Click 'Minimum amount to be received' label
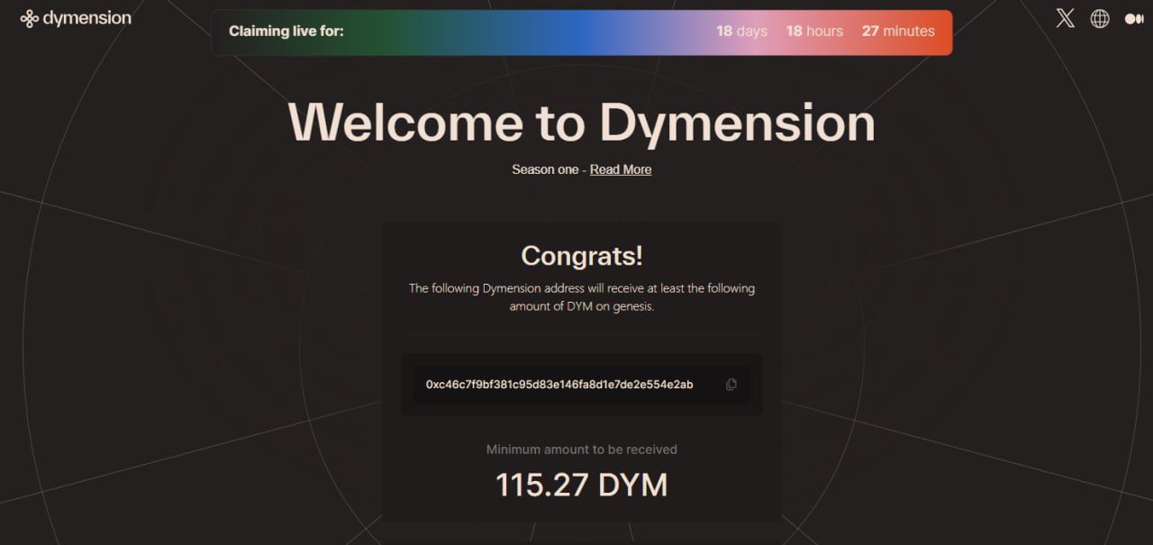The height and width of the screenshot is (545, 1153). [582, 450]
